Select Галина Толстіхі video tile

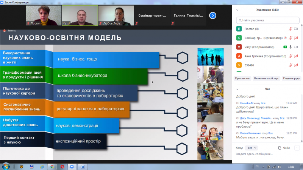188,15
